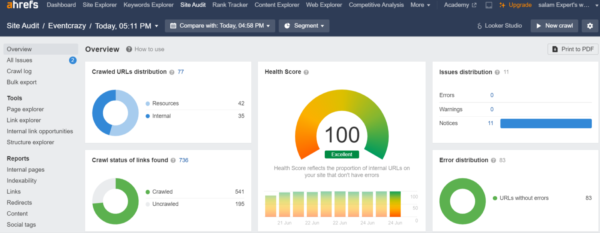Open the salam Expert's workspace account dropdown
Viewport: 600px width, 233px height.
[x=568, y=5]
